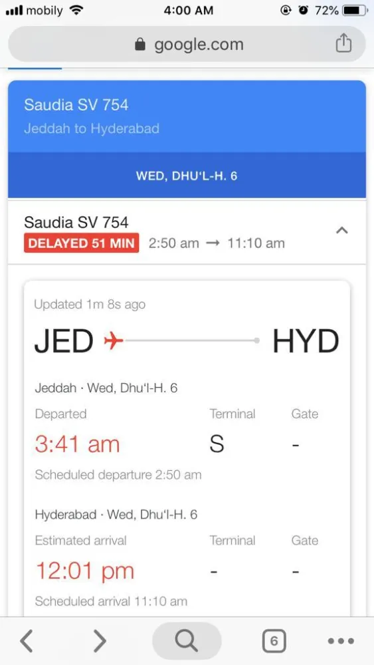Tap the Saudia SV 754 blue header

point(187,116)
